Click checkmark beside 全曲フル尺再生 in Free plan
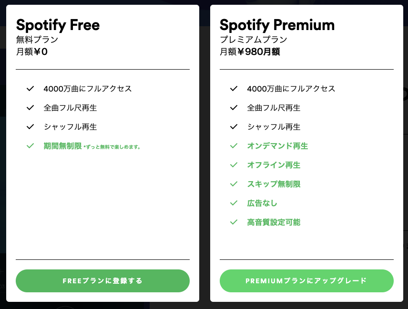 [30, 108]
